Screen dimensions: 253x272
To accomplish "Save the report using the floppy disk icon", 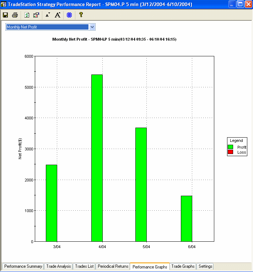I will (5, 15).
